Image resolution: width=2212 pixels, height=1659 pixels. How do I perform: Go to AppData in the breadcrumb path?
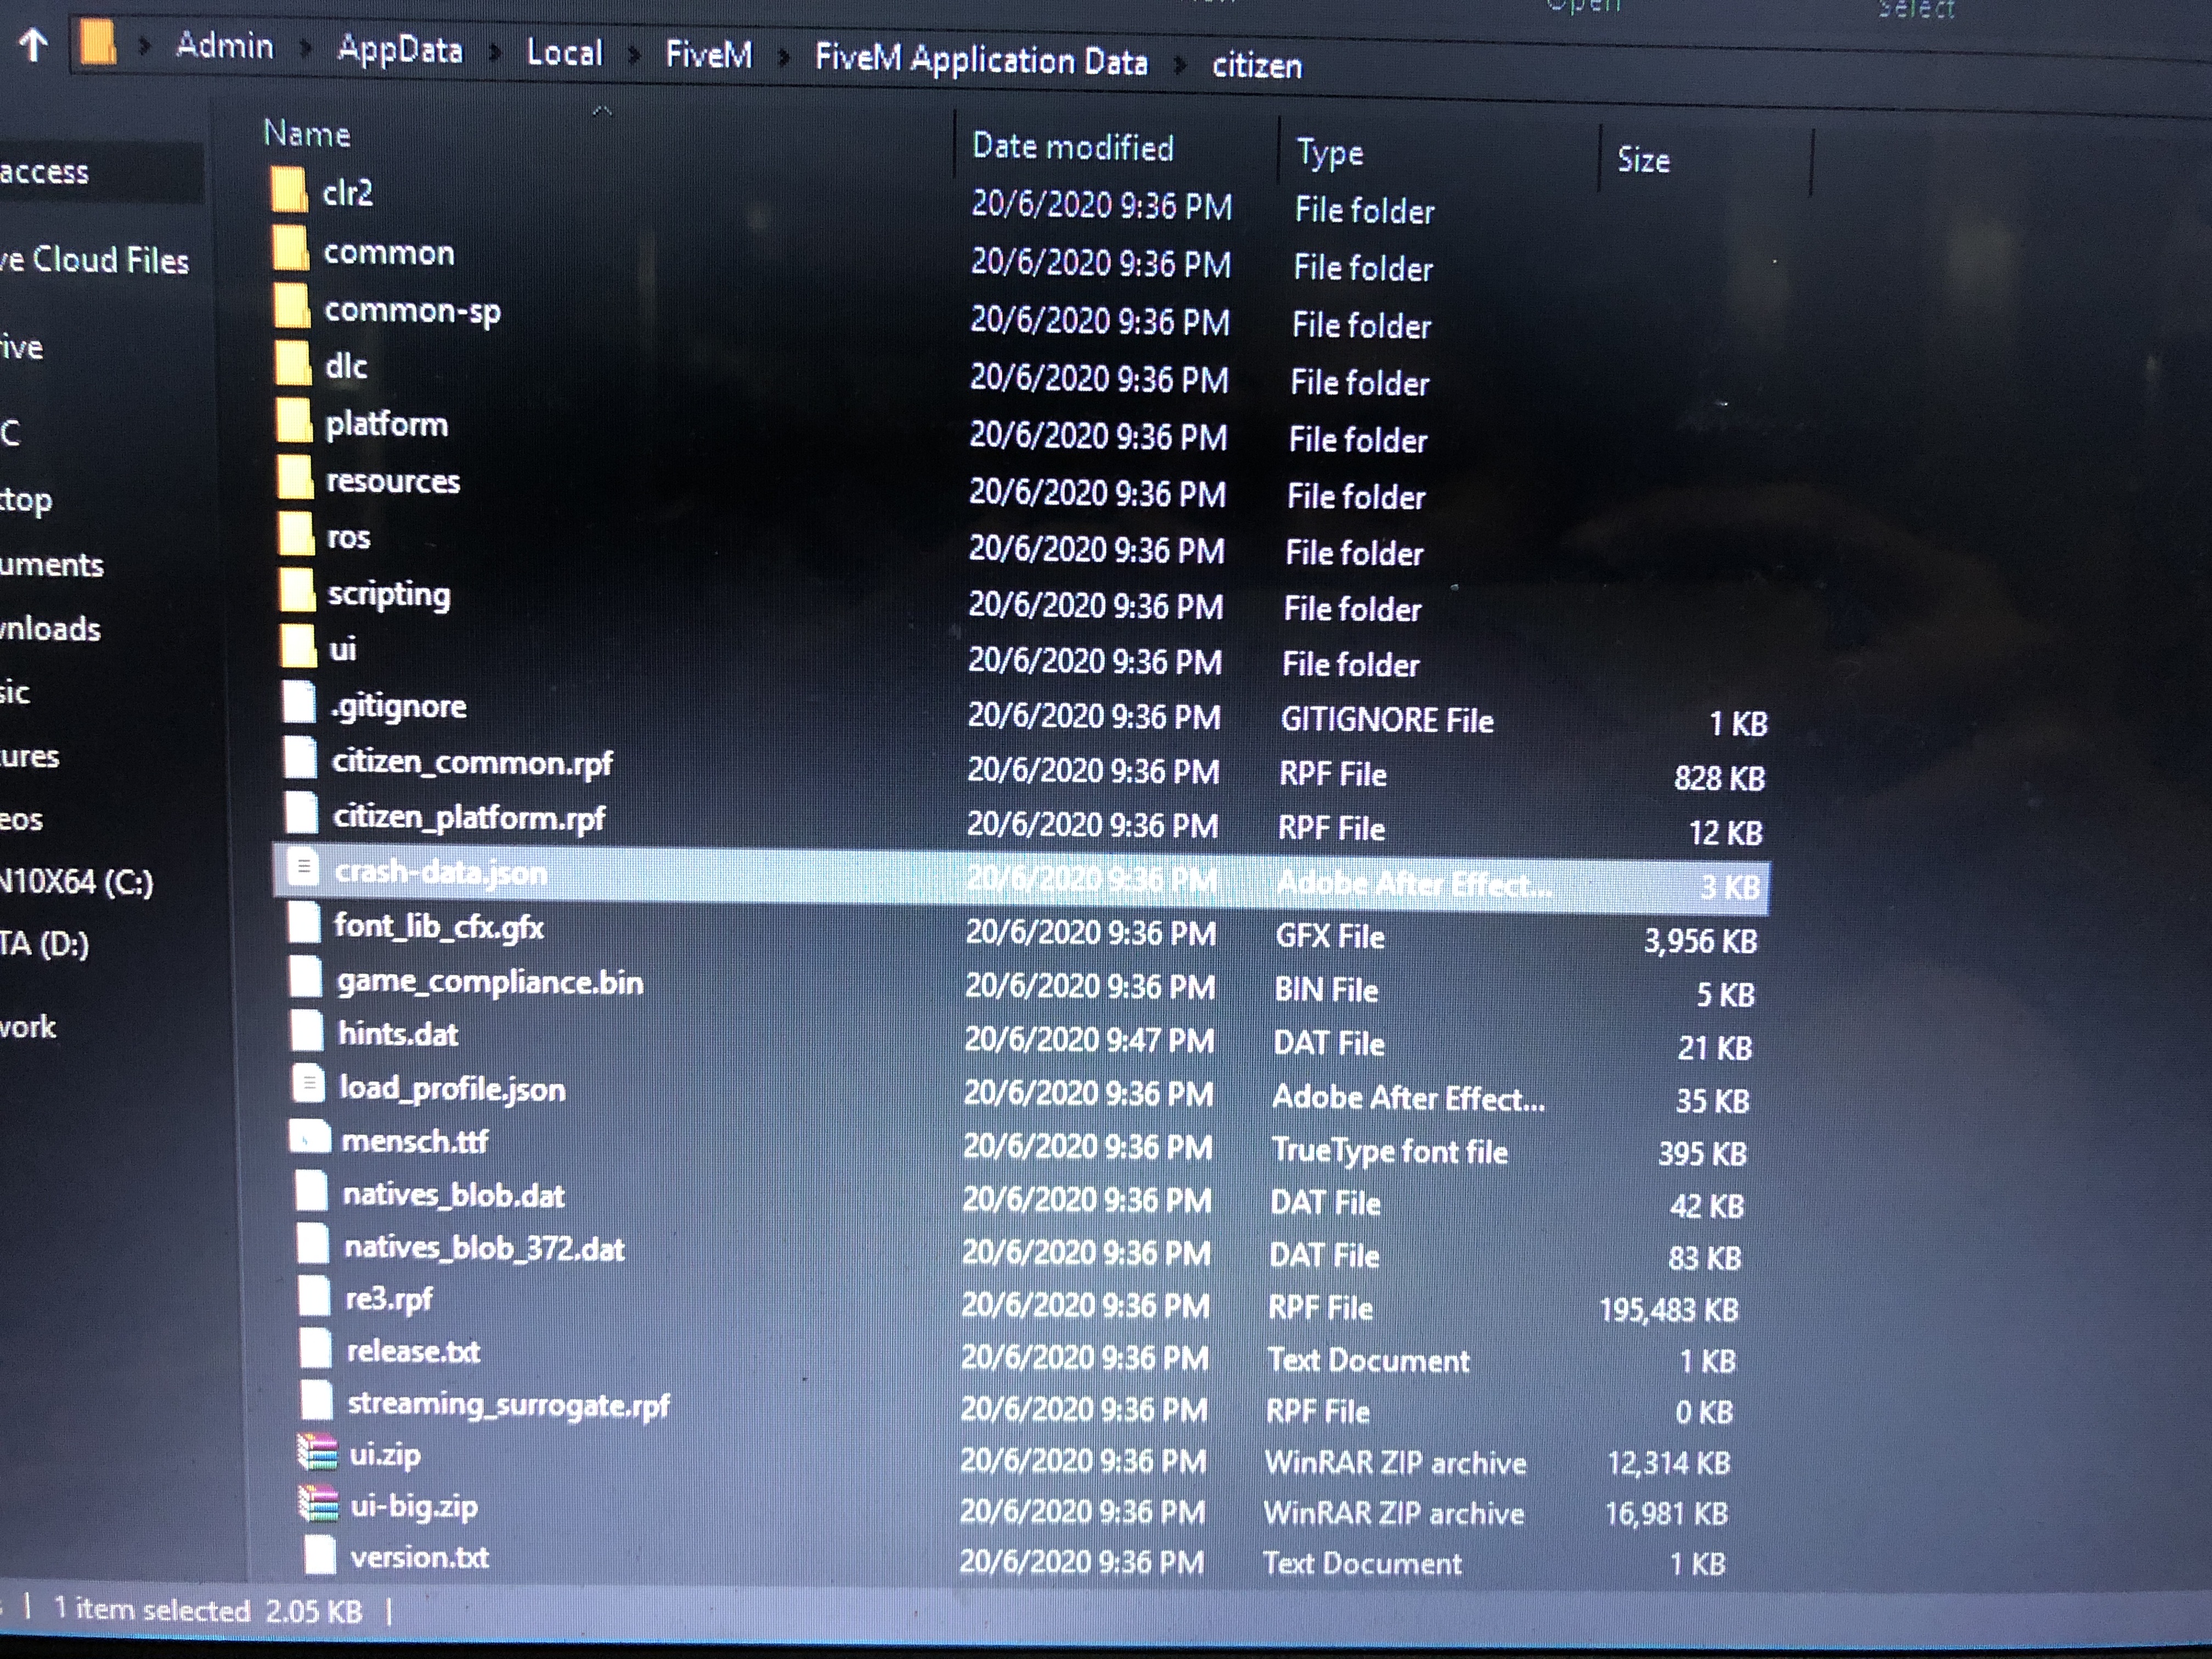(400, 50)
